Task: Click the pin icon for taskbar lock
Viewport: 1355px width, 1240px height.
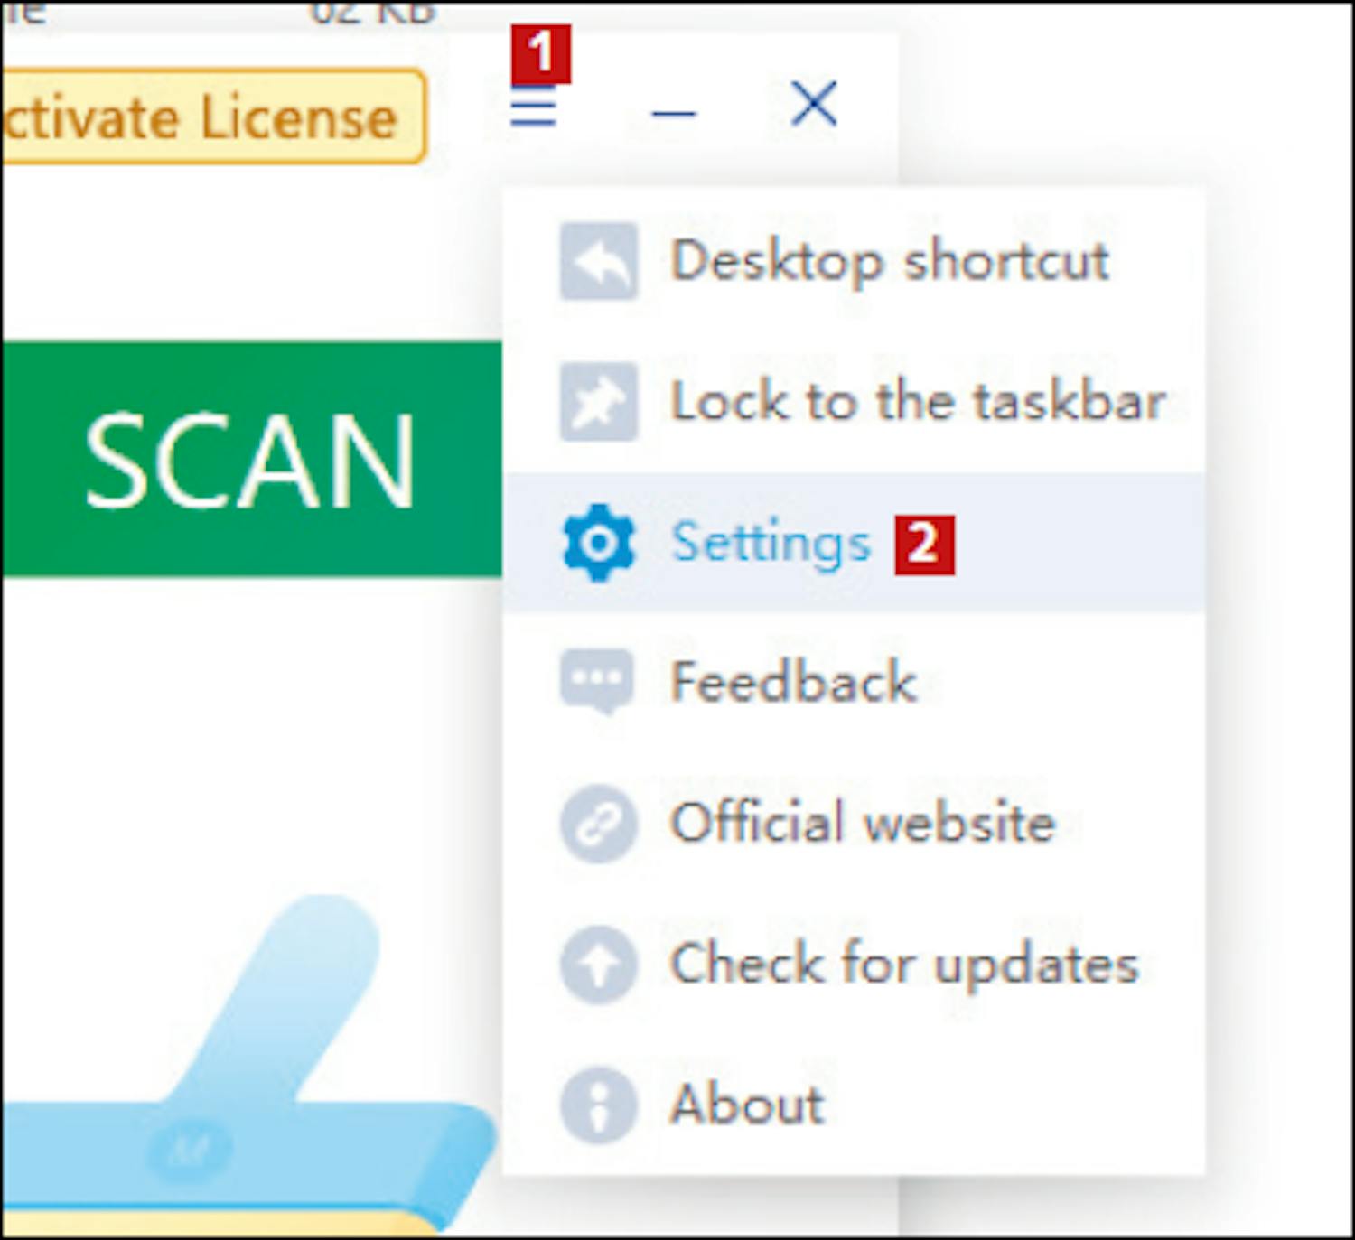Action: [x=598, y=402]
